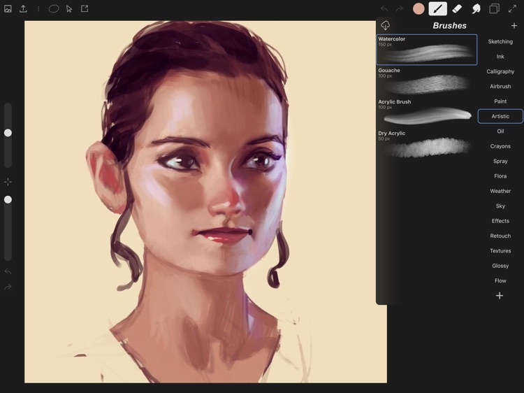
Task: Open the Flow brush category
Action: tap(500, 280)
